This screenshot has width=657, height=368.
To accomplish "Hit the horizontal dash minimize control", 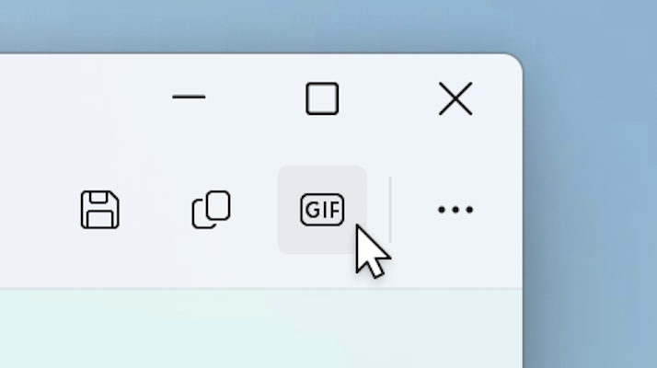I will pos(189,97).
